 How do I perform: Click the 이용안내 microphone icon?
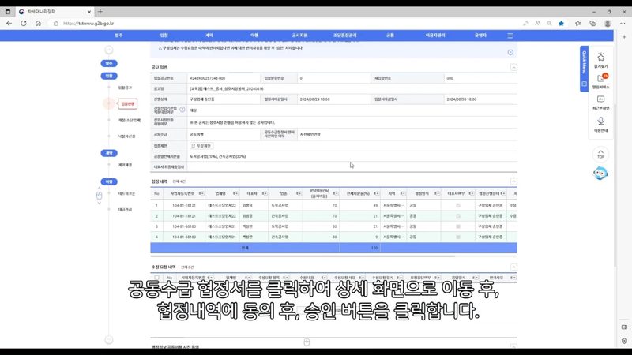(600, 121)
